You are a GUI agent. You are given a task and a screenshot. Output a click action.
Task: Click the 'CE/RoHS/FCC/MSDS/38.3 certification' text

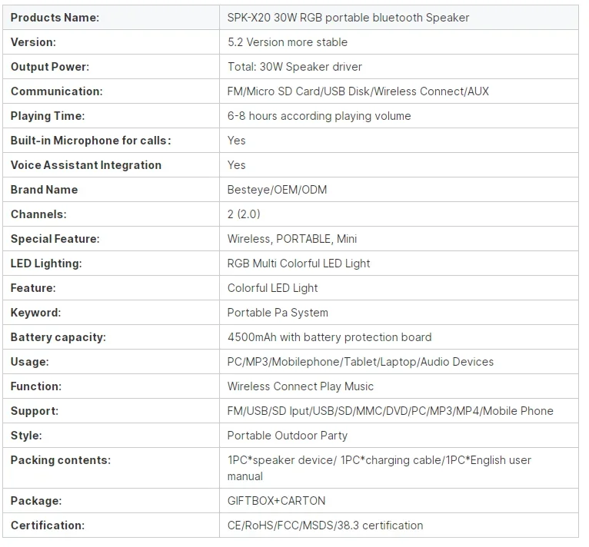coord(324,525)
